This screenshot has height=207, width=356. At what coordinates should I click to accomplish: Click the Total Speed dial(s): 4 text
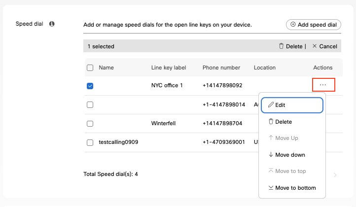[x=110, y=174]
